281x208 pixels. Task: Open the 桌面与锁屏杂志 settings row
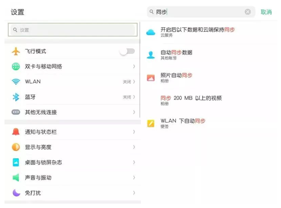point(70,162)
